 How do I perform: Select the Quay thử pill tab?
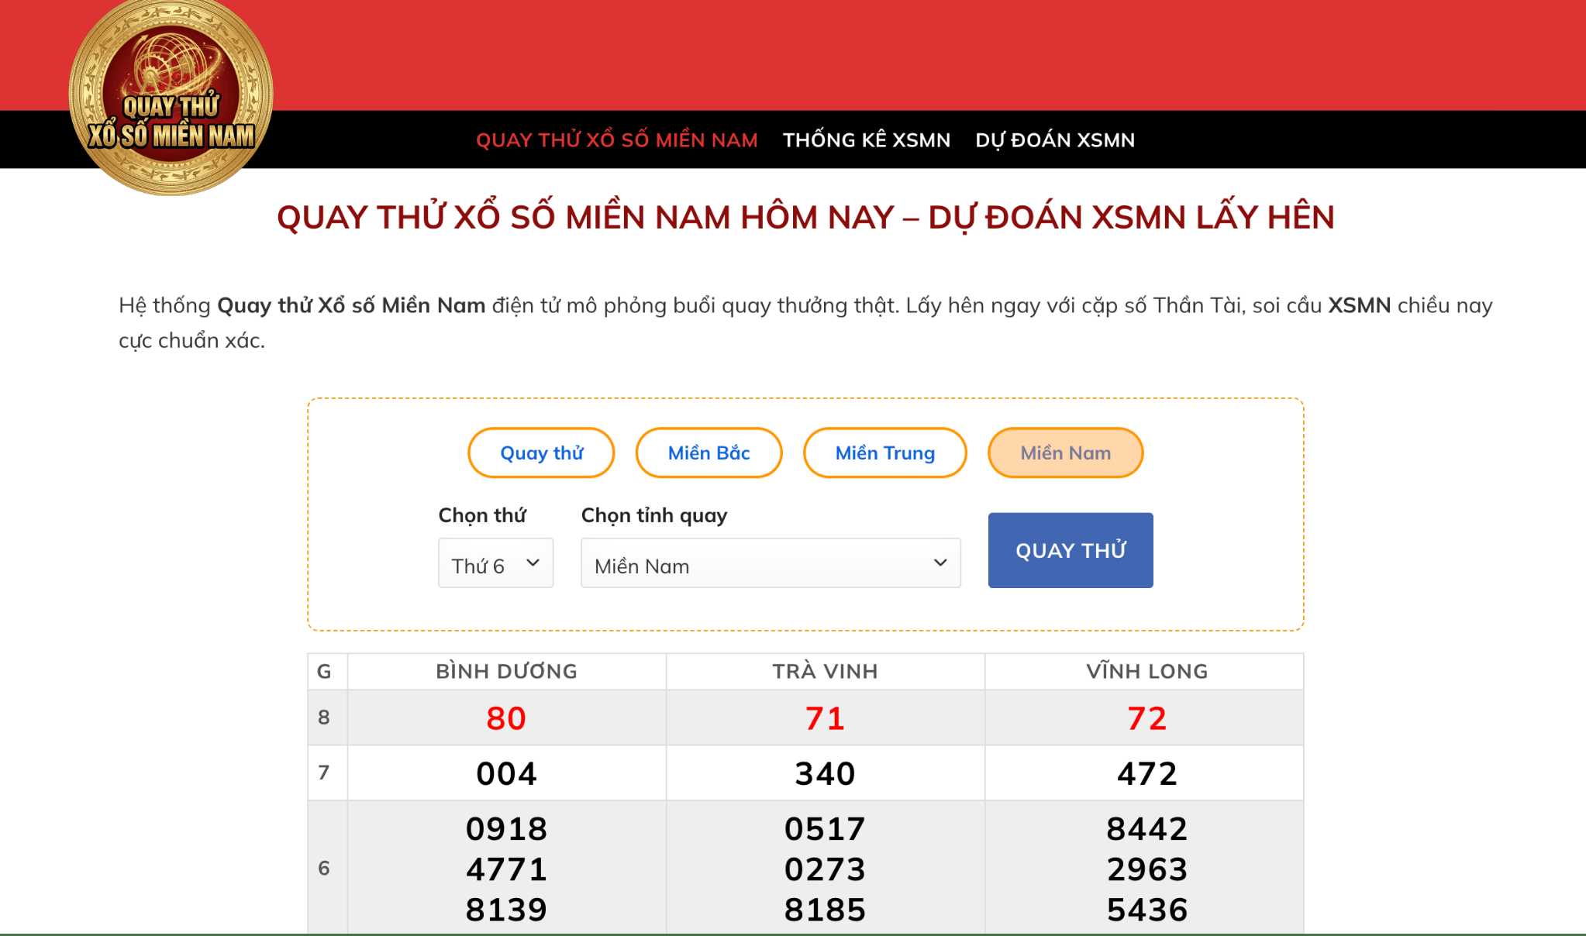[541, 453]
